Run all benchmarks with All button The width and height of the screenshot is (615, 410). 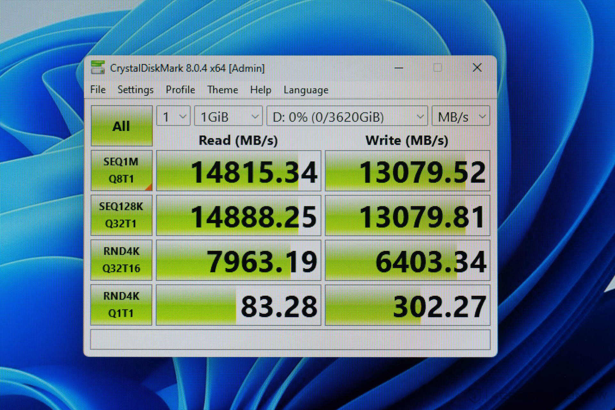click(x=122, y=126)
